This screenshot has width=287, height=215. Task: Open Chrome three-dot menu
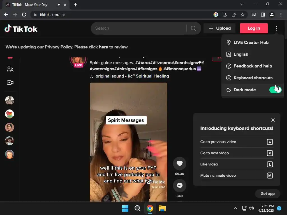pos(281,15)
